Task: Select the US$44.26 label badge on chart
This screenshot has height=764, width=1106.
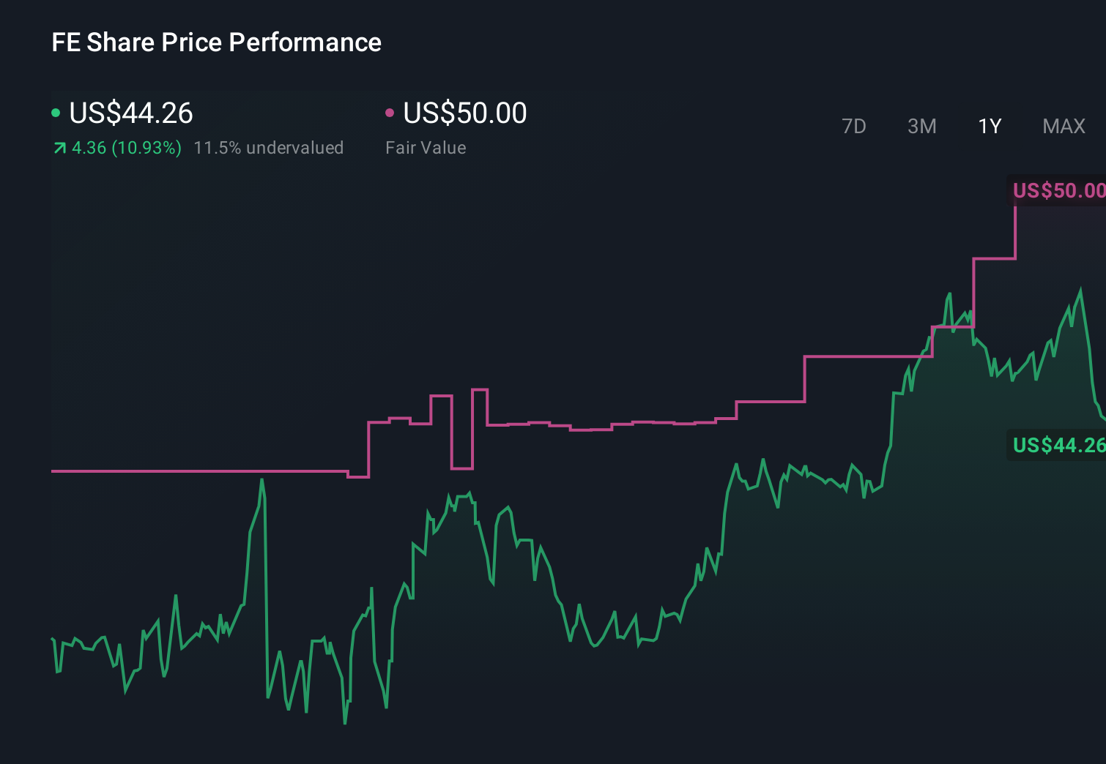Action: click(1058, 445)
